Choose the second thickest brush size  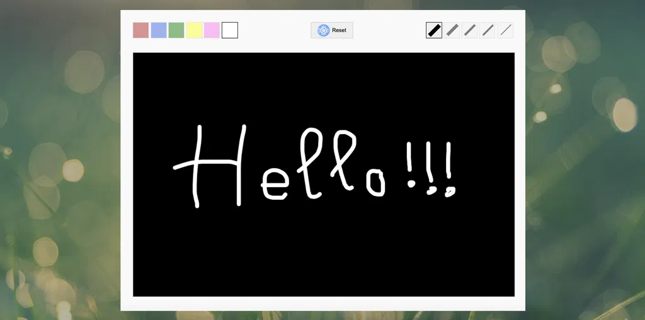452,30
